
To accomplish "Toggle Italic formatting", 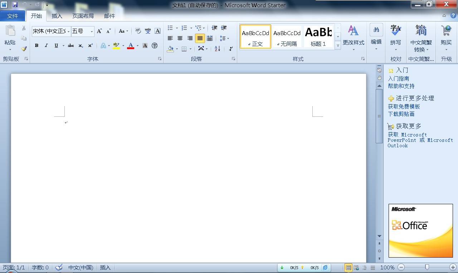I will coord(46,45).
